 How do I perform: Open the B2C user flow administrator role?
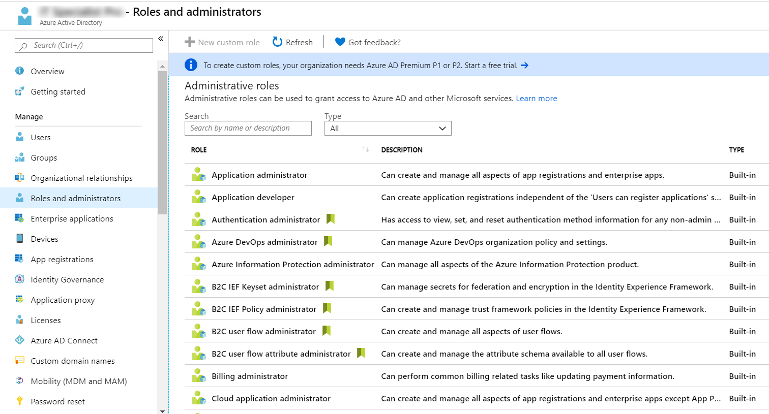[x=263, y=331]
